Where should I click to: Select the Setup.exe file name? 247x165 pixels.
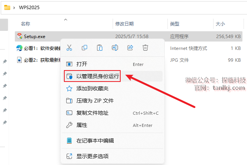click(35, 37)
